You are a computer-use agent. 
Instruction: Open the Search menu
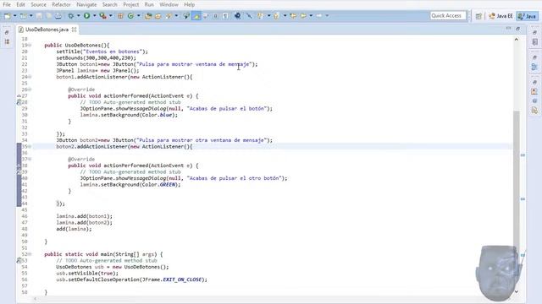pyautogui.click(x=109, y=5)
